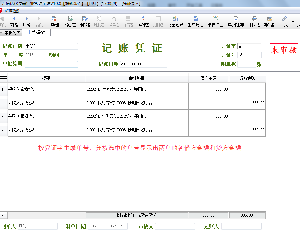Click the 借方金额 column header

[x=209, y=78]
